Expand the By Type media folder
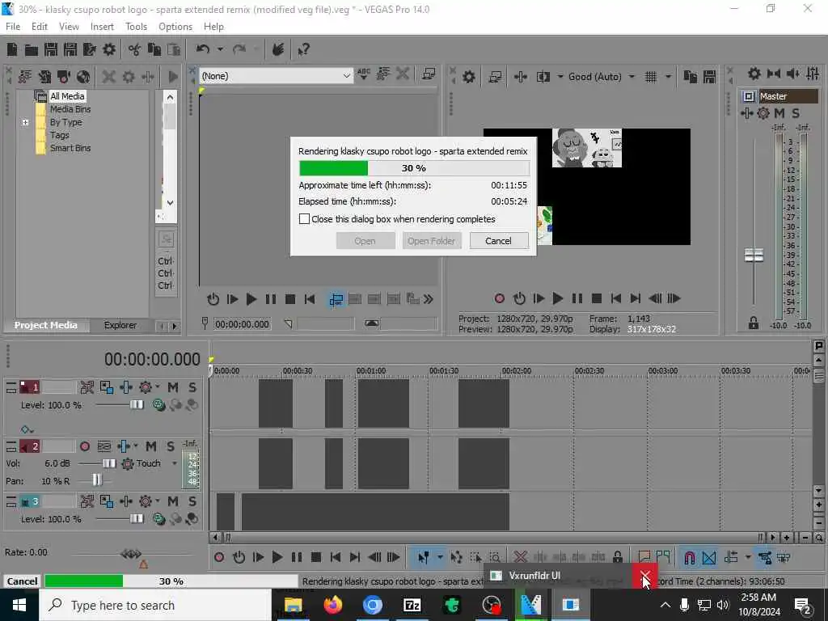The height and width of the screenshot is (621, 828). coord(25,123)
